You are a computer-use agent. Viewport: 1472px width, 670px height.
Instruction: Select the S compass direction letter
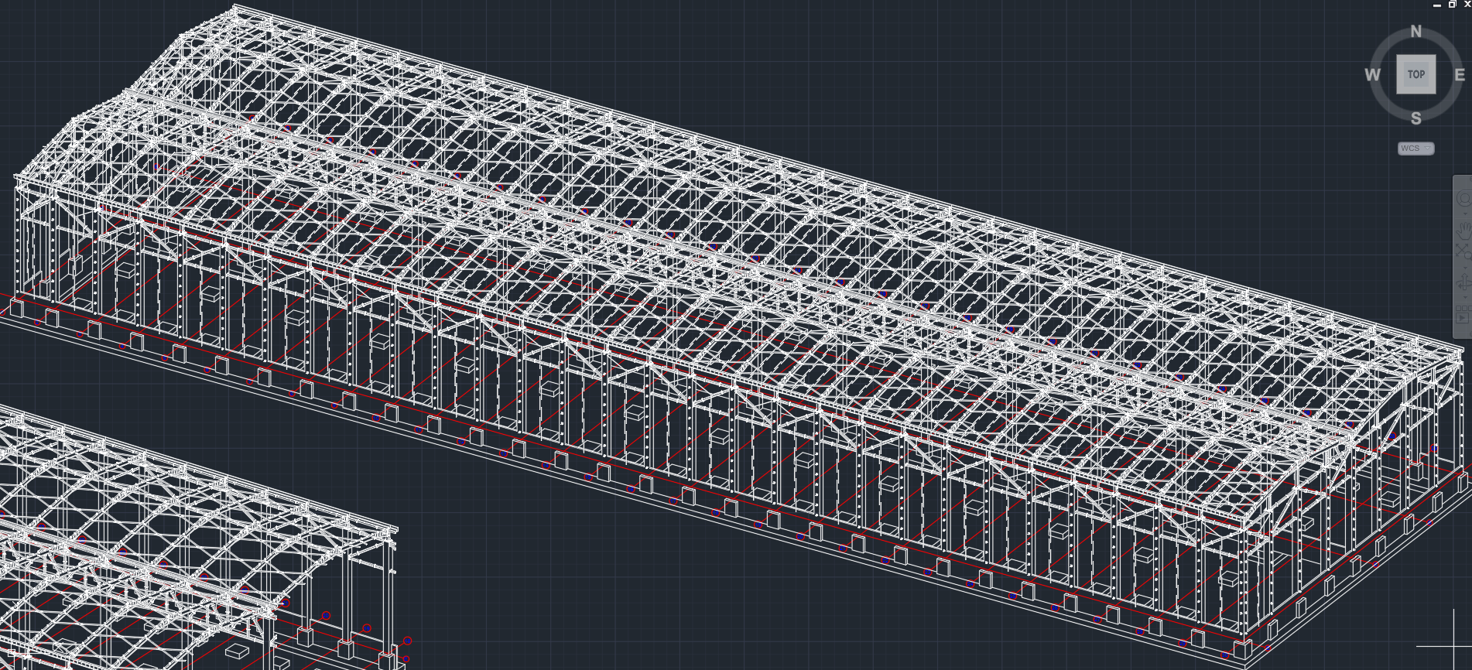point(1416,118)
